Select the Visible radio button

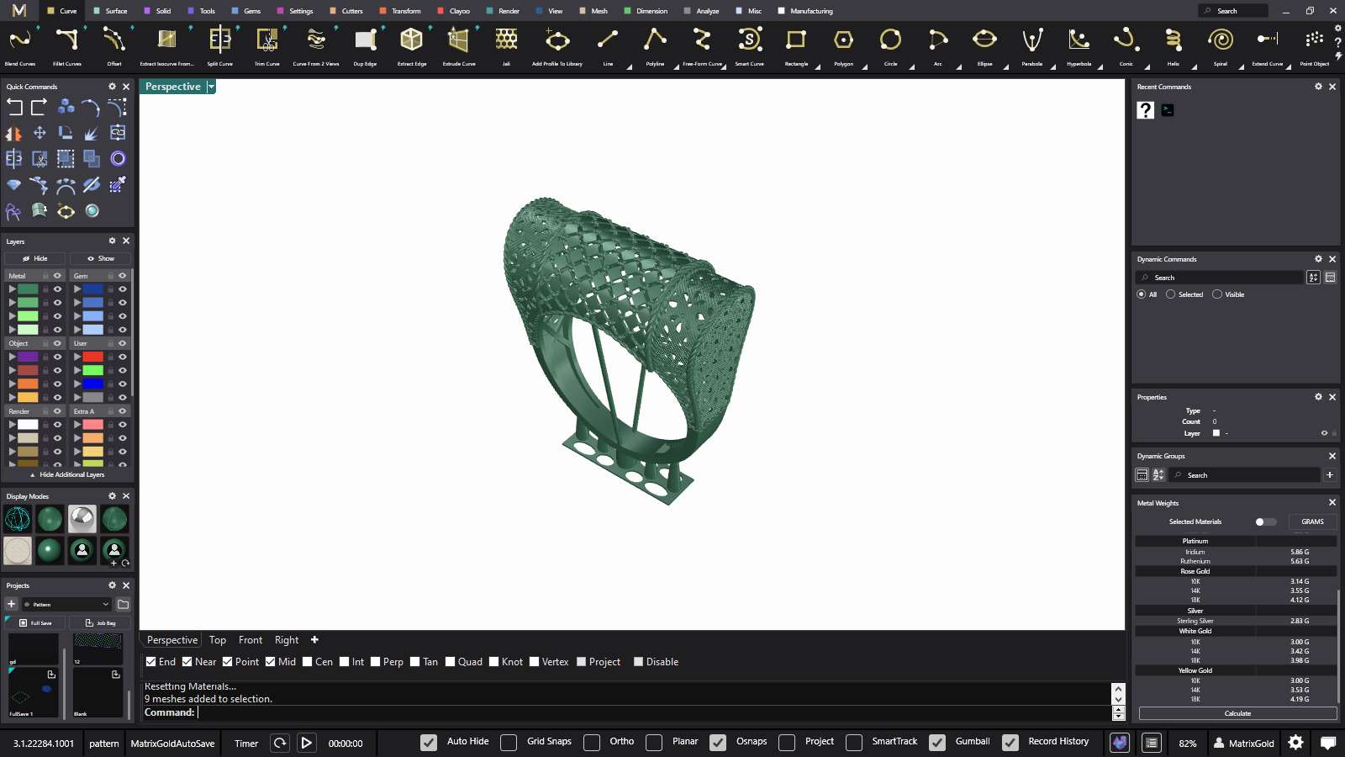coord(1217,294)
